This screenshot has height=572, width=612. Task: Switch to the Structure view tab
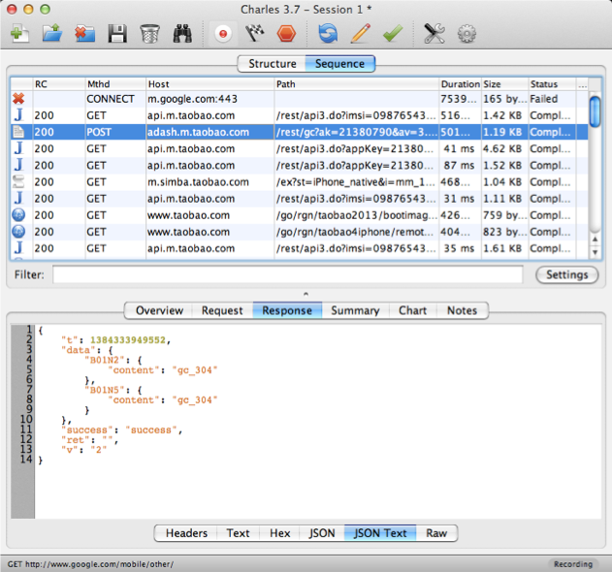(x=273, y=64)
